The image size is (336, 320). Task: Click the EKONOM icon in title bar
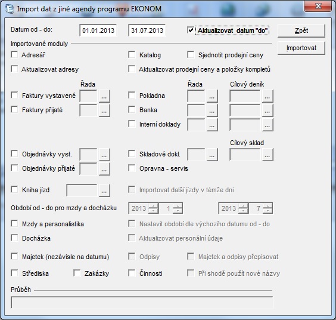(9, 9)
